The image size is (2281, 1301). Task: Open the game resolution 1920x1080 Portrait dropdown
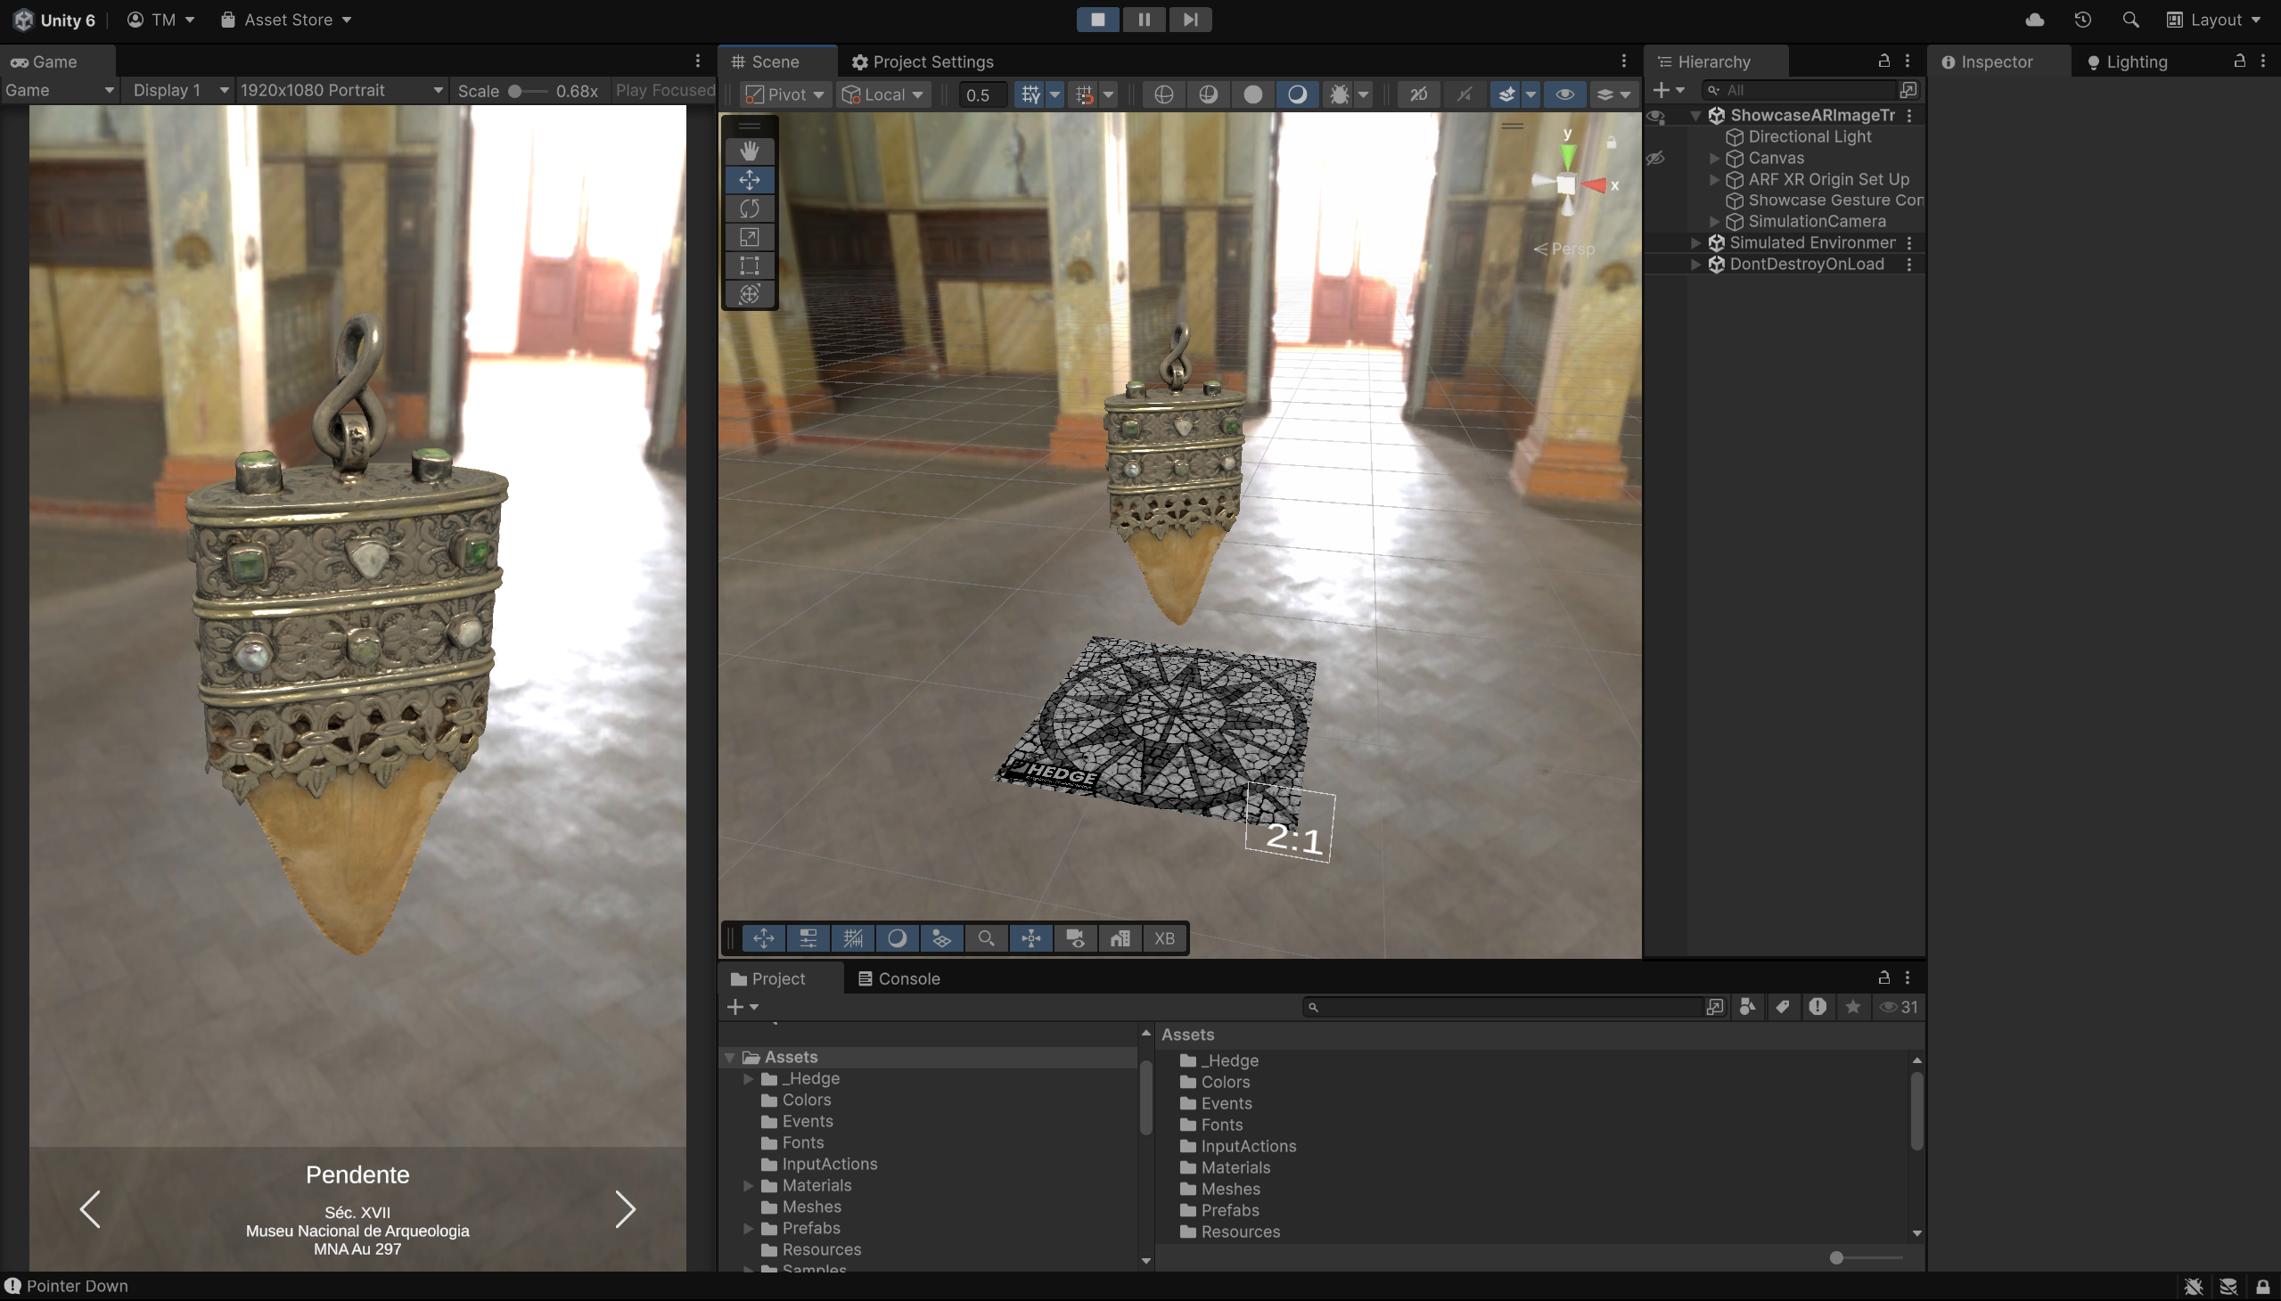[341, 90]
